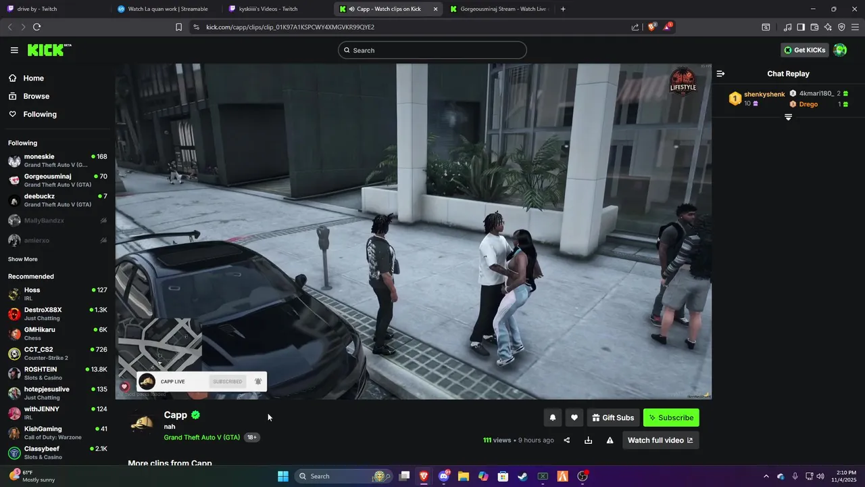Download the clip using download icon
This screenshot has width=865, height=487.
tap(589, 440)
